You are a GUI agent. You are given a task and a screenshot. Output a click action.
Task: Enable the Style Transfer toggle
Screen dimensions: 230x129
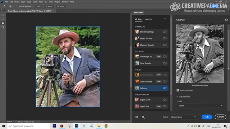point(165,63)
